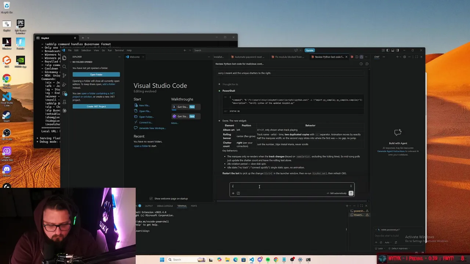Open editor tab overflow ellipsis menu
Image resolution: width=470 pixels, height=264 pixels.
pos(366,57)
